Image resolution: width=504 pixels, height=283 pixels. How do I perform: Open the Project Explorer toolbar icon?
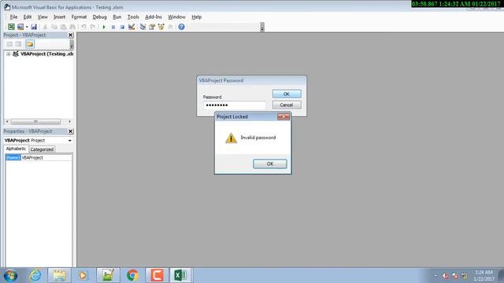tap(143, 27)
